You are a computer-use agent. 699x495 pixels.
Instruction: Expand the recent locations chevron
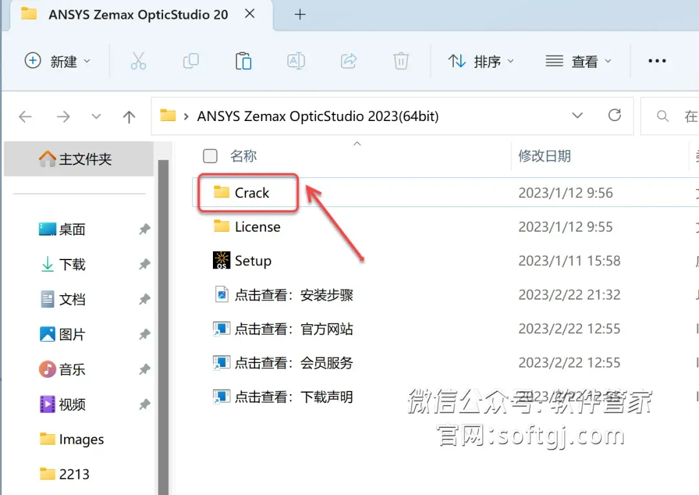coord(96,116)
